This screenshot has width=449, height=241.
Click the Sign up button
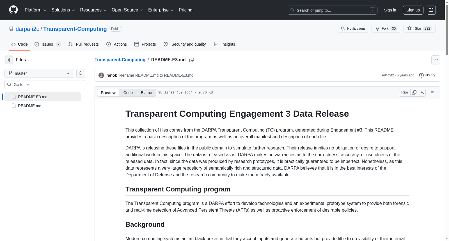413,10
